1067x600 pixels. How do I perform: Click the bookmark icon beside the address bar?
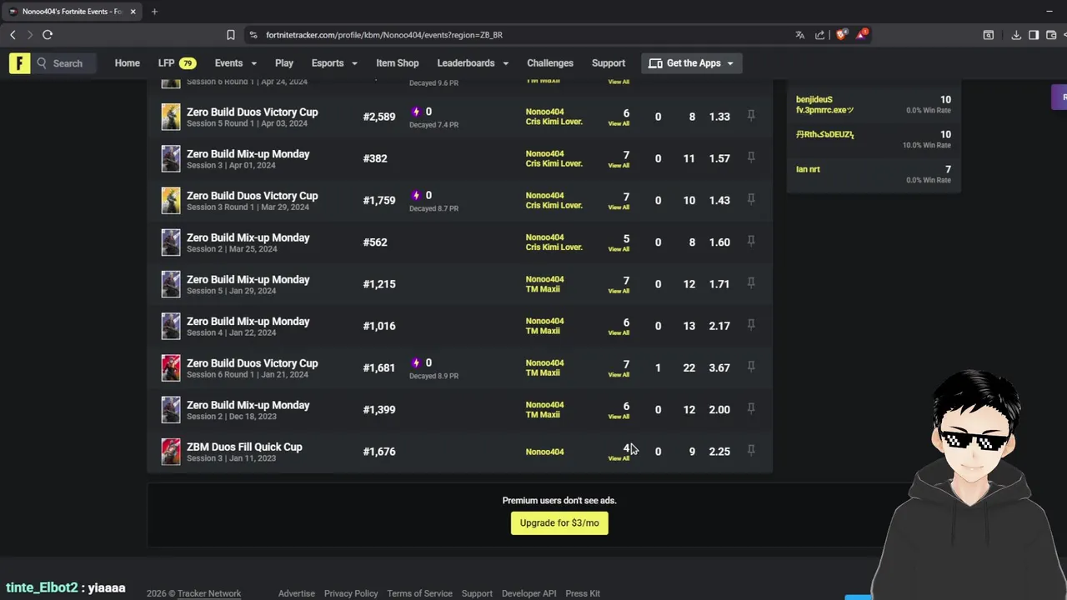pos(231,35)
